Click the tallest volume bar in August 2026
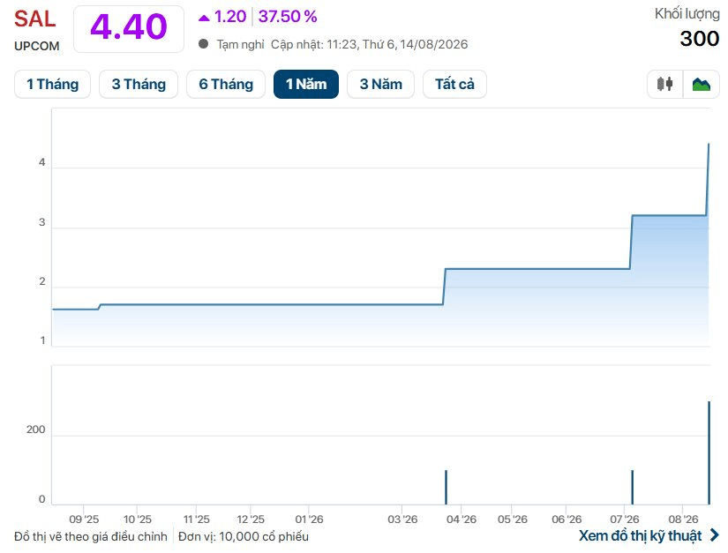 709,452
